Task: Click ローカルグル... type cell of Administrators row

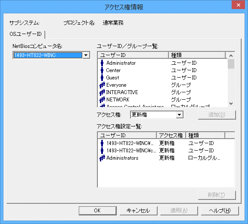Action: [x=204, y=158]
